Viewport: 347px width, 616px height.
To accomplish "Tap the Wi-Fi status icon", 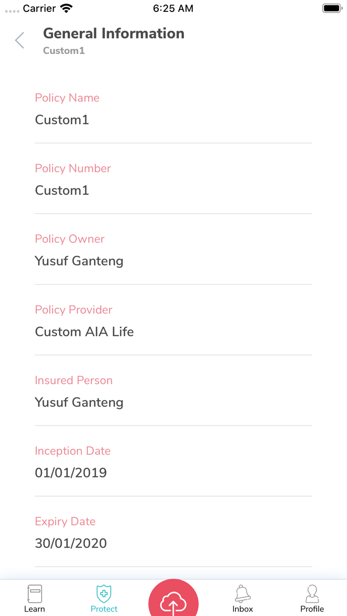I will point(66,8).
